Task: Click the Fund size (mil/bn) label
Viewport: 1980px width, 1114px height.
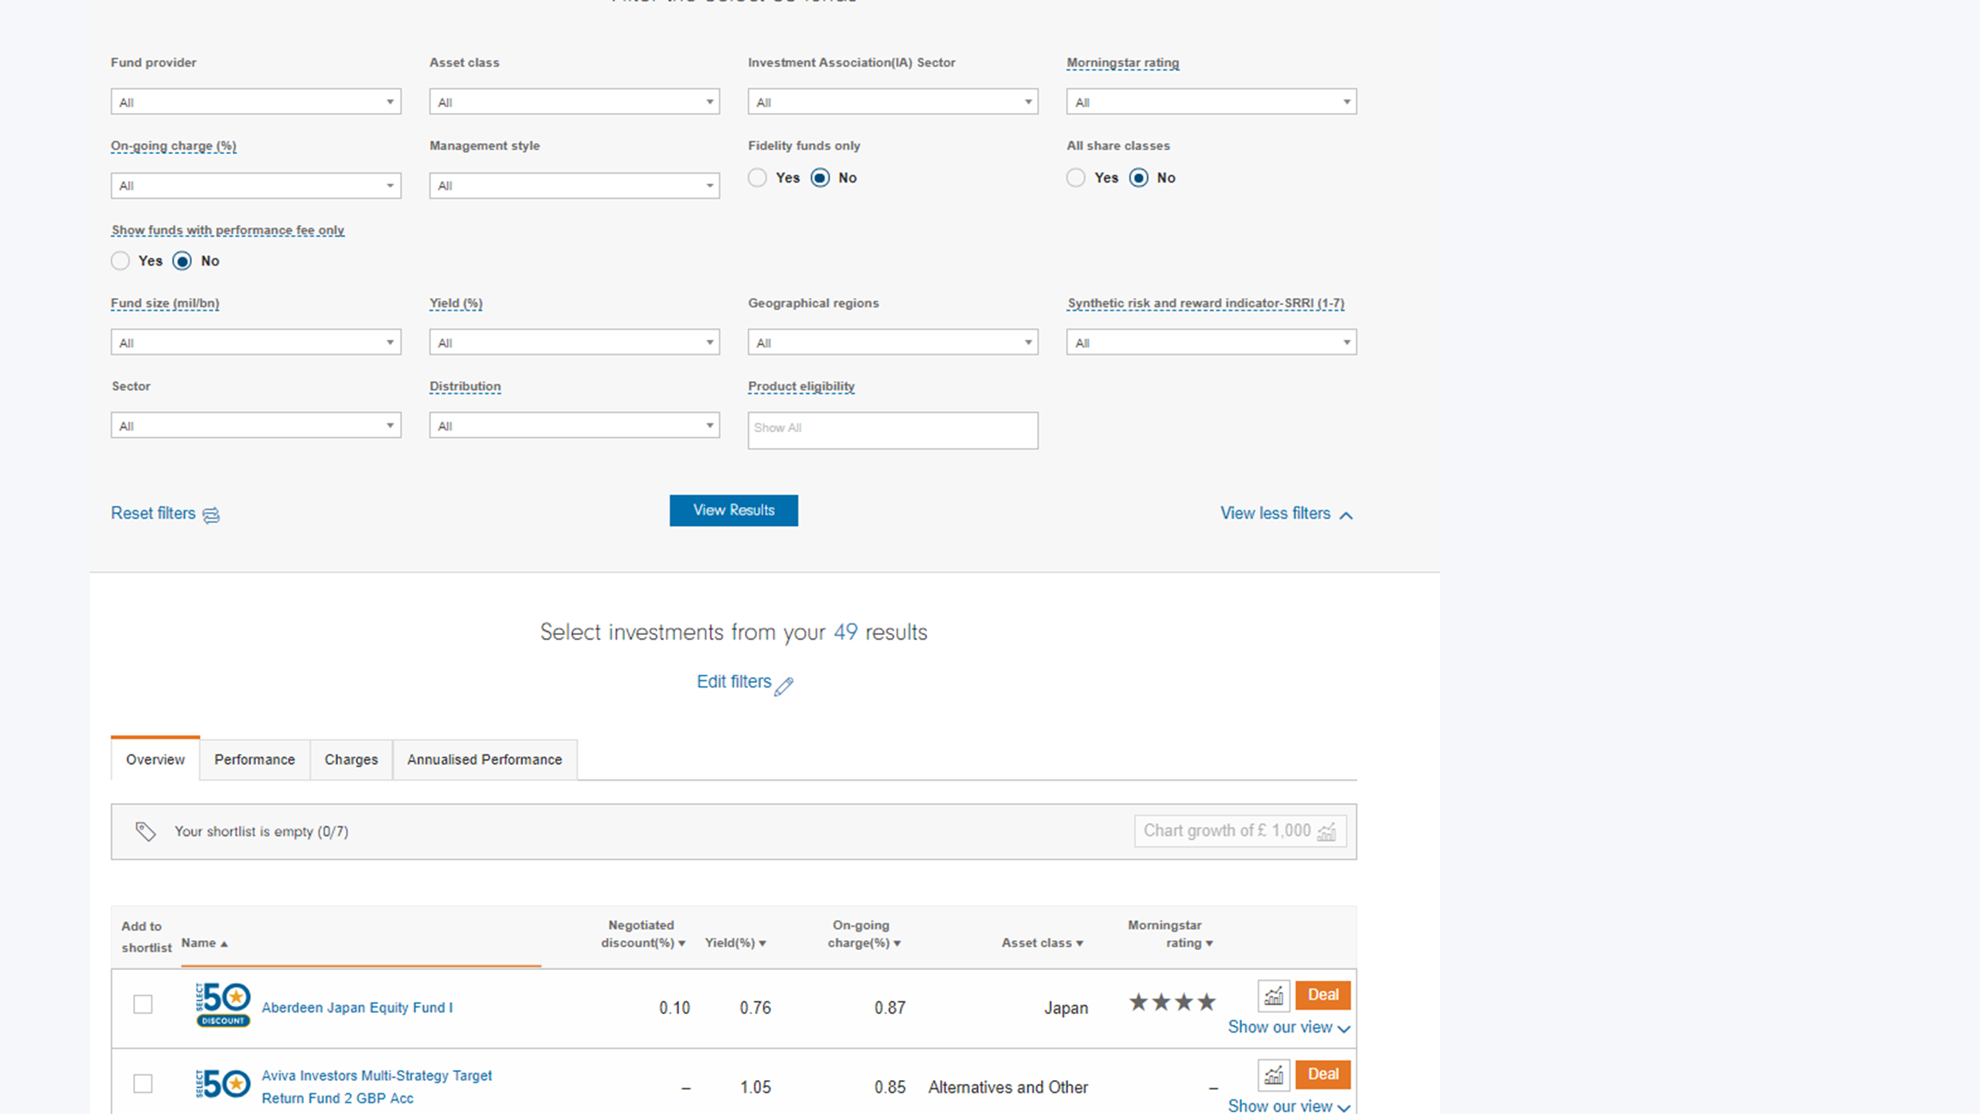Action: click(166, 303)
